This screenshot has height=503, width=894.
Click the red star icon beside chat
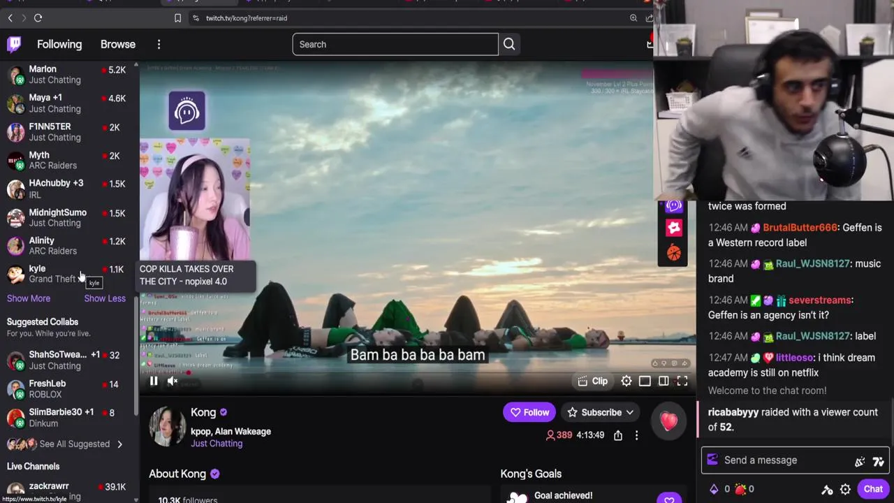click(673, 228)
